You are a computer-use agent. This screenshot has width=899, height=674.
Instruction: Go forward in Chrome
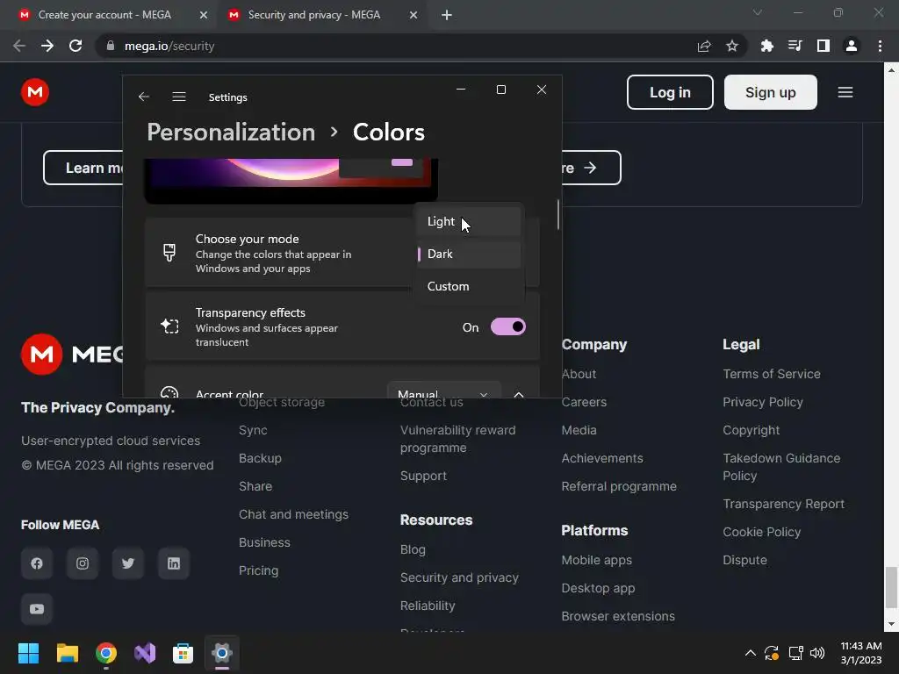[x=47, y=46]
